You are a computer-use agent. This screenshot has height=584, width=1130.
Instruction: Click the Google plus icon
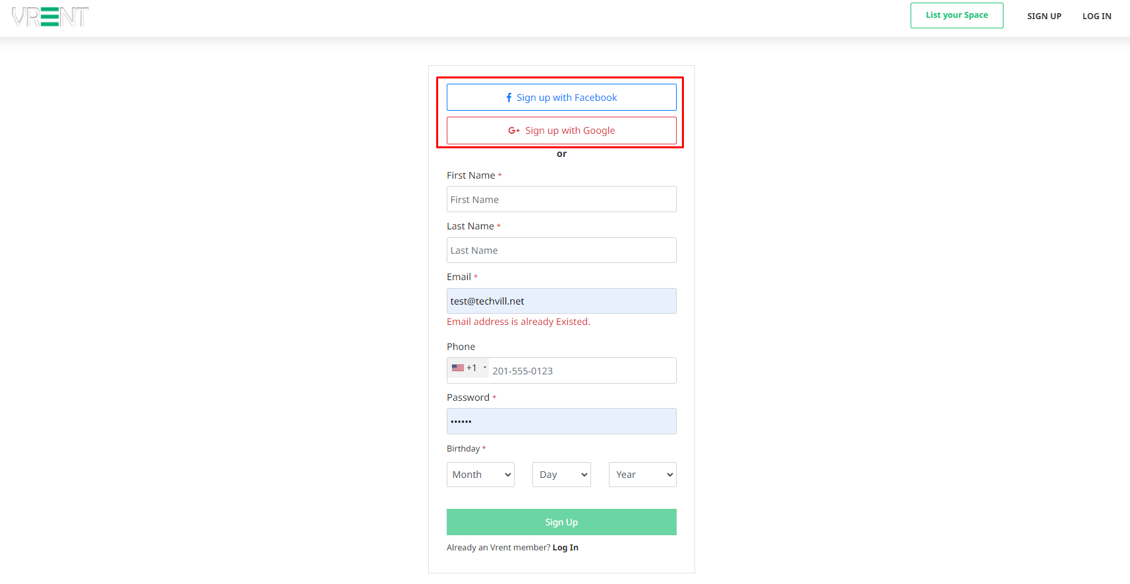[514, 131]
